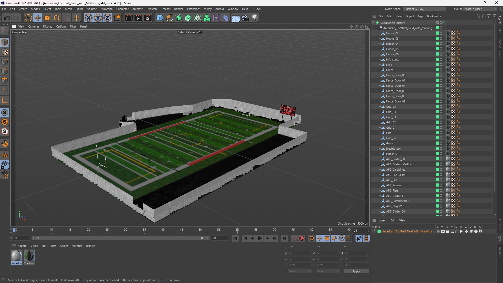Toggle Subdivision Surface enable checkmark

tap(444, 23)
